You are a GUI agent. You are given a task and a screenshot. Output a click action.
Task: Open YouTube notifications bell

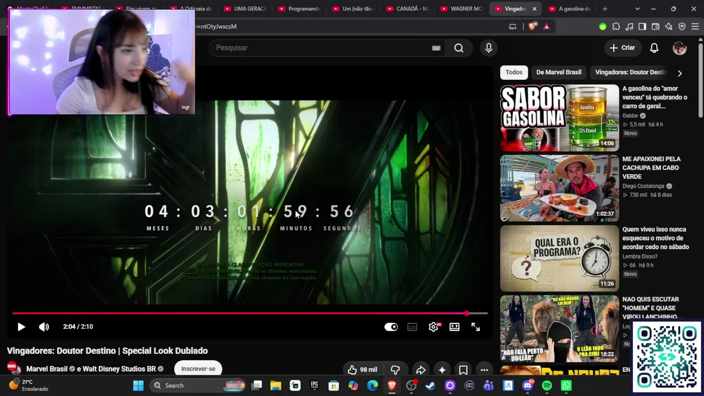(x=654, y=48)
